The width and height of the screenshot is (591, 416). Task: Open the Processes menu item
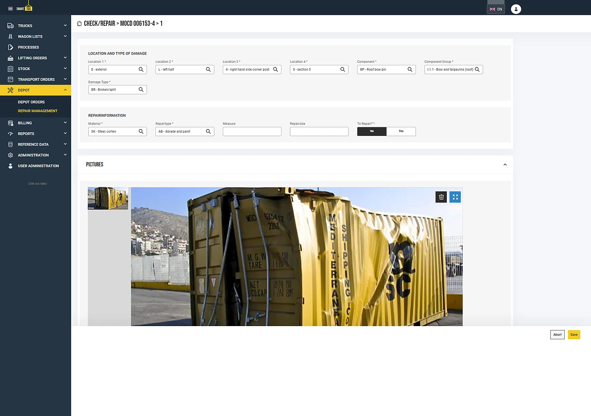pos(35,47)
